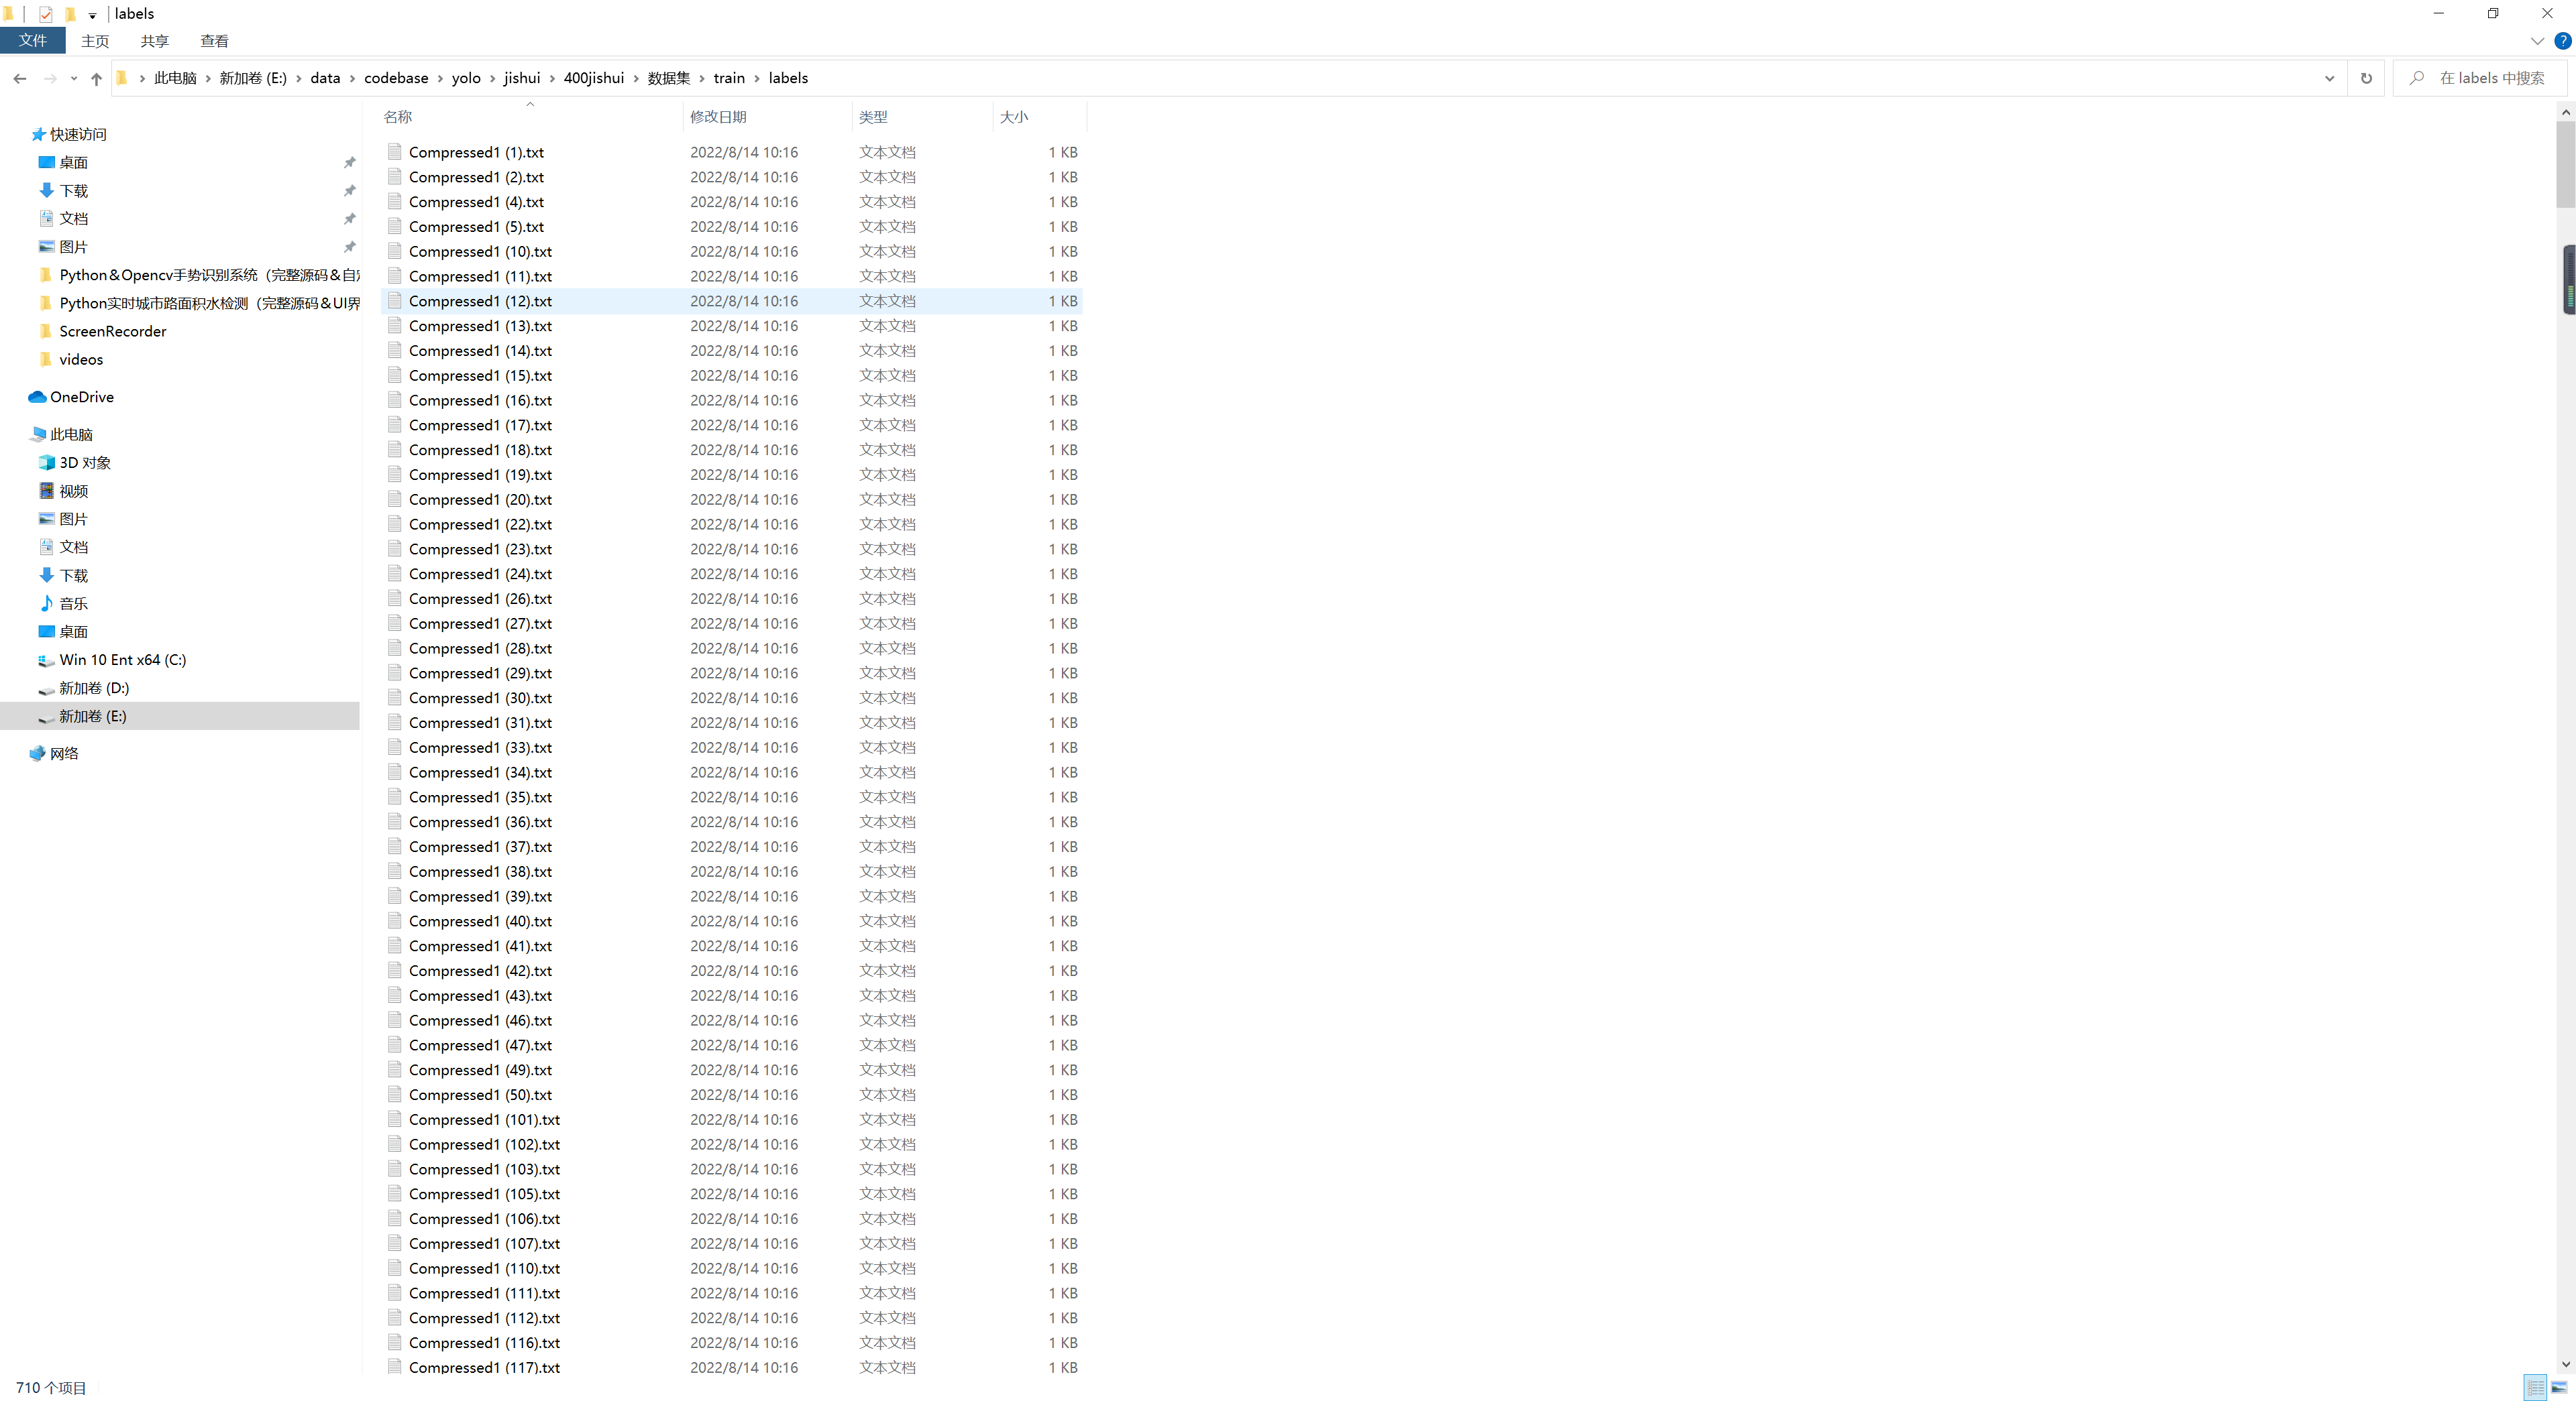This screenshot has width=2576, height=1401.
Task: Switch to large icons view button
Action: tap(2559, 1387)
